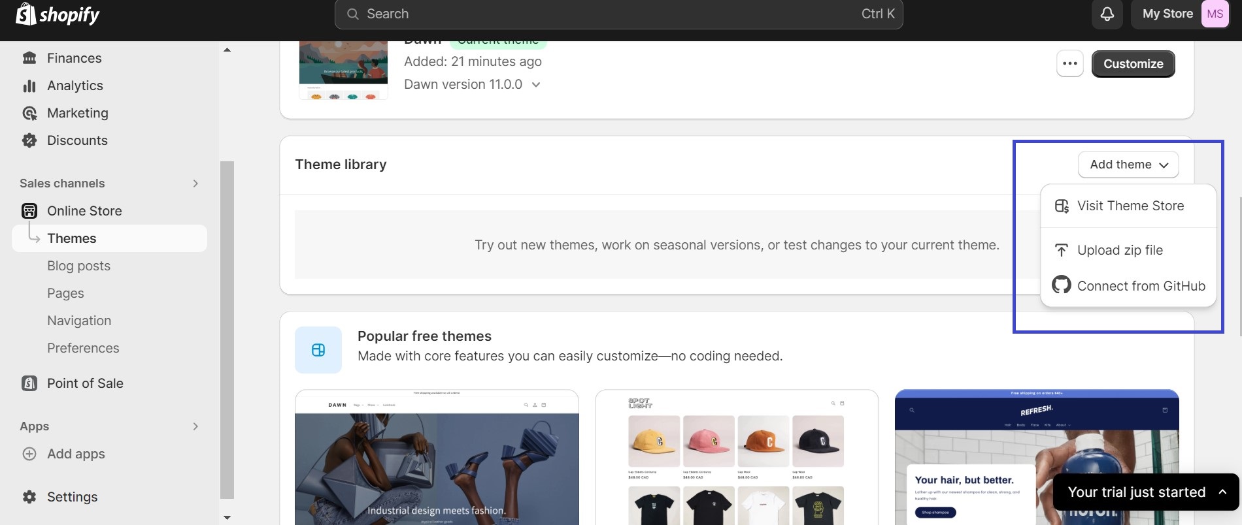Go to Analytics
This screenshot has width=1242, height=525.
pos(75,86)
